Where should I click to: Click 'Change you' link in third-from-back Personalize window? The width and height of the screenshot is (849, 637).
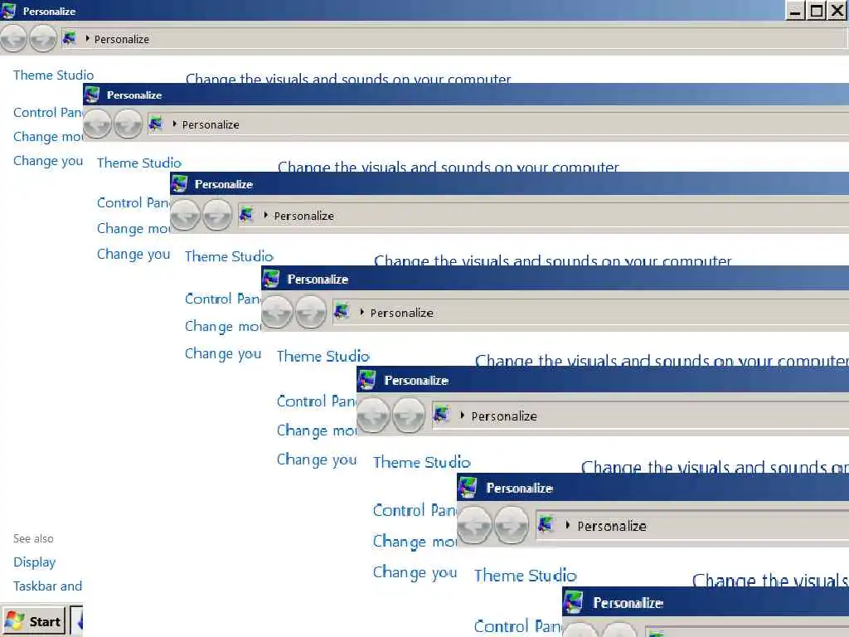[x=222, y=353]
